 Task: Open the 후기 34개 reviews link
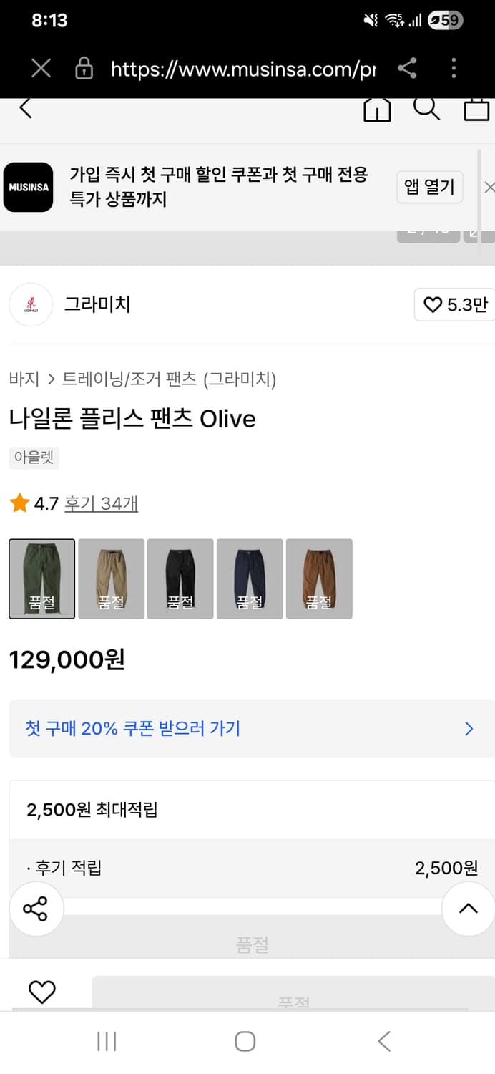pos(101,504)
